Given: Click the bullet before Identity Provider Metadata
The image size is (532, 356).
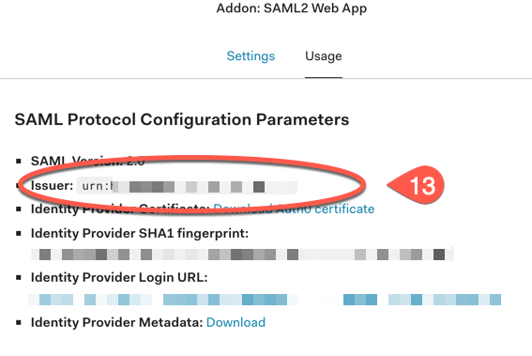Looking at the screenshot, I should tap(19, 322).
